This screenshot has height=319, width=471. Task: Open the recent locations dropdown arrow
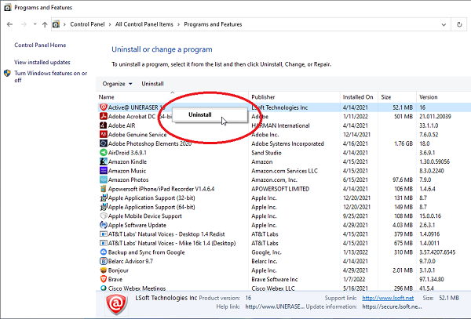pos(35,24)
